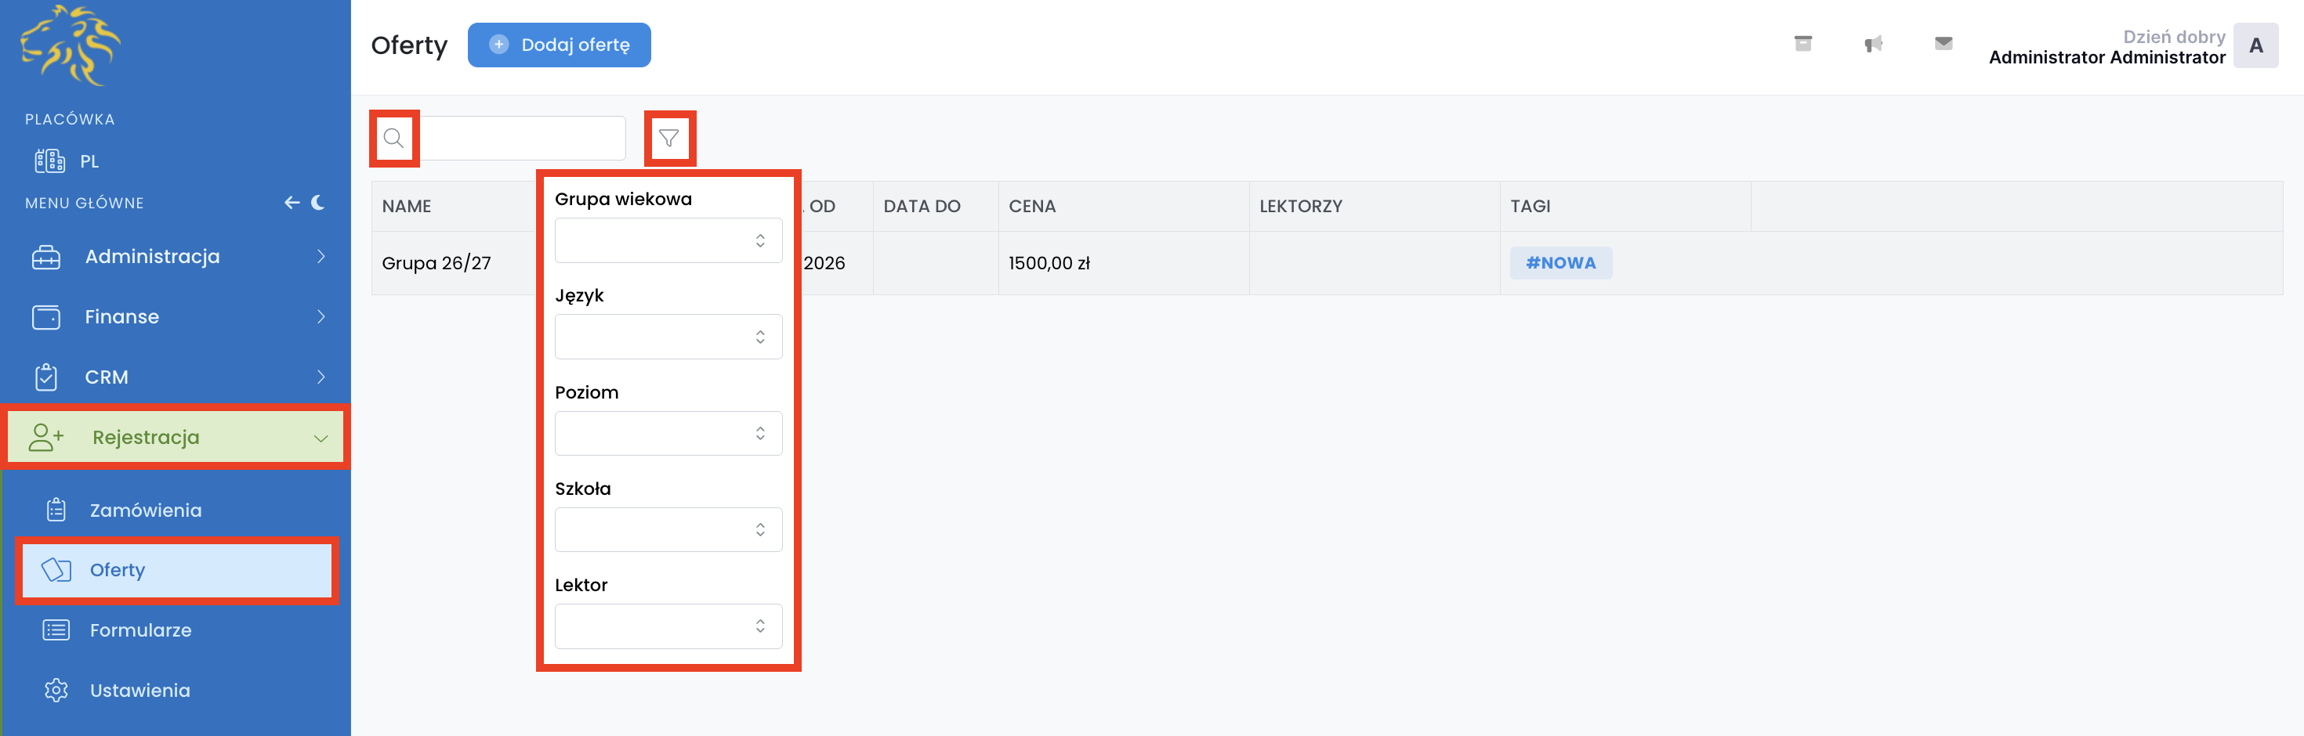The width and height of the screenshot is (2304, 736).
Task: Open the Lektor dropdown
Action: pyautogui.click(x=668, y=626)
